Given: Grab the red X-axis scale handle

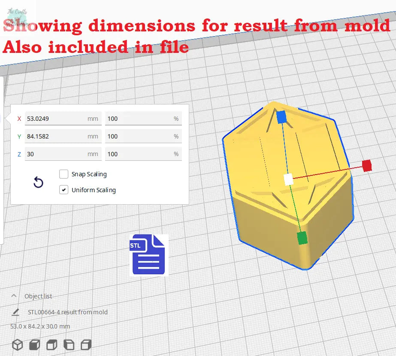Looking at the screenshot, I should (366, 166).
